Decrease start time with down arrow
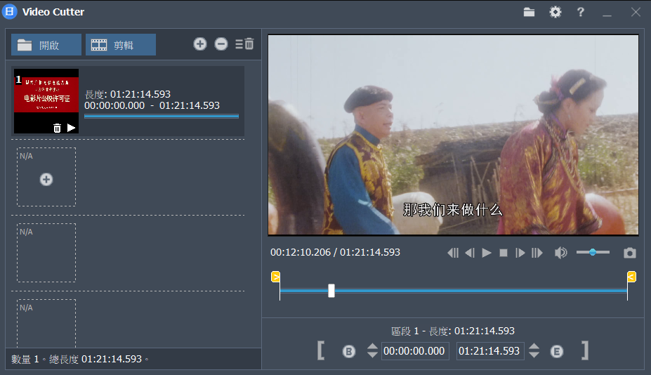651x375 pixels. coord(372,355)
